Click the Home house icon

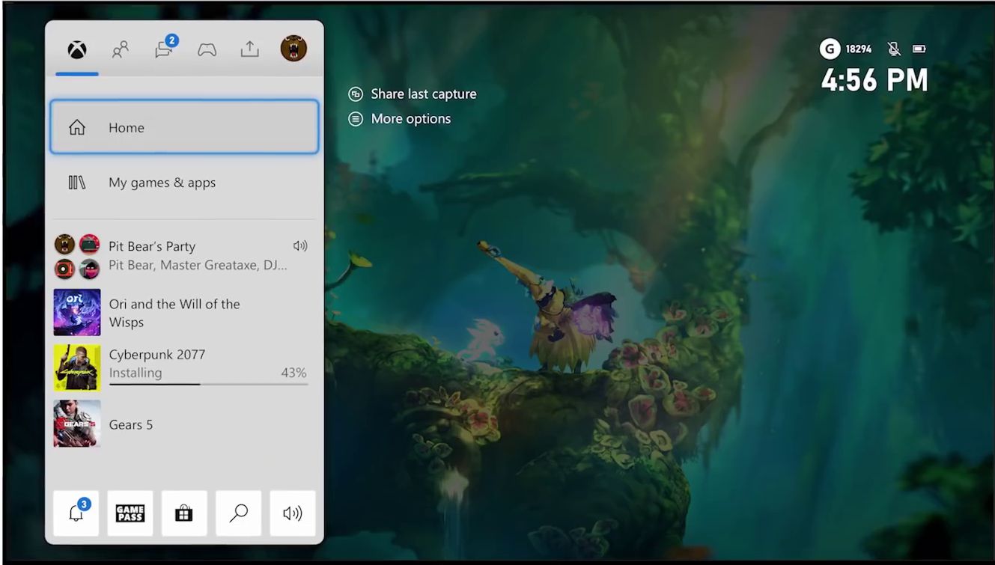coord(77,128)
